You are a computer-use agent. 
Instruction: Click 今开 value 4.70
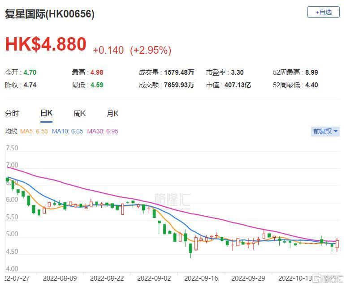(30, 72)
